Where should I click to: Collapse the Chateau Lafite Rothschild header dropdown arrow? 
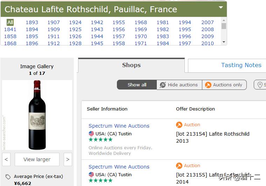click(221, 7)
